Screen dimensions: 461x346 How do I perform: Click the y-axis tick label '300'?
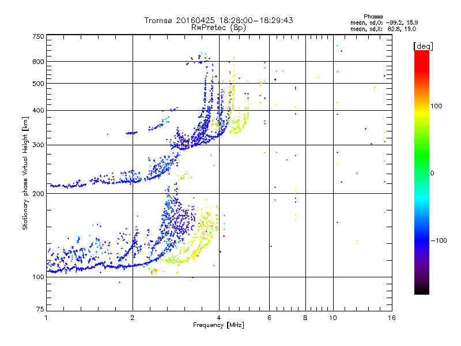[38, 145]
